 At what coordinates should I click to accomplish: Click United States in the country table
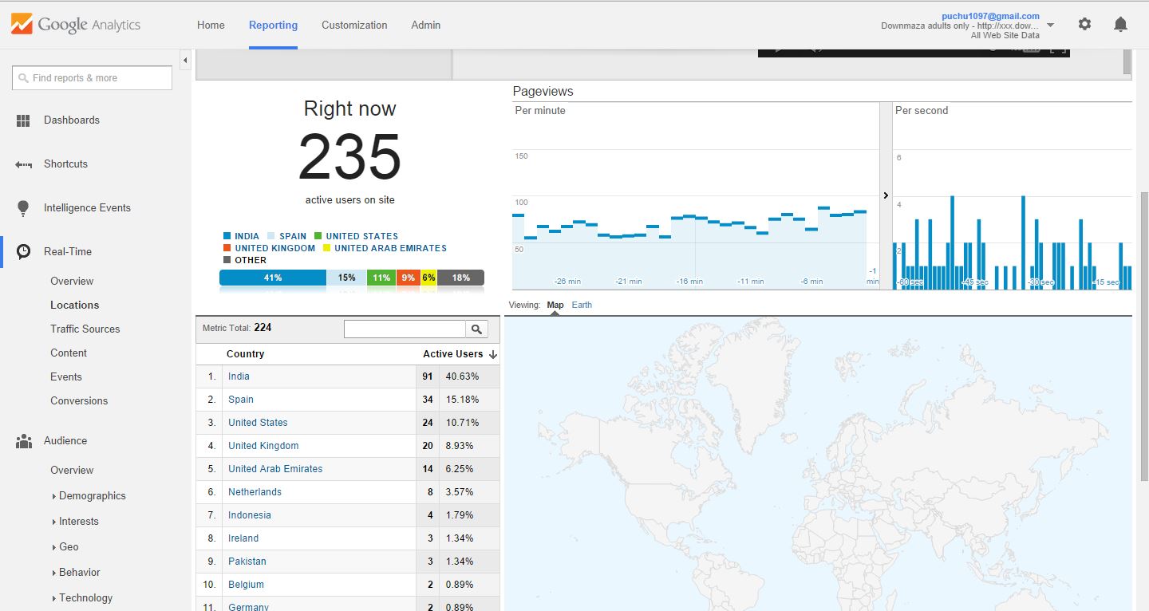(x=258, y=423)
